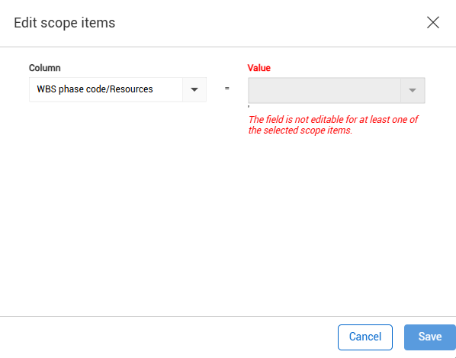Screen dimensions: 456x358
Task: Confirm edits with the blue Save button
Action: pyautogui.click(x=430, y=337)
